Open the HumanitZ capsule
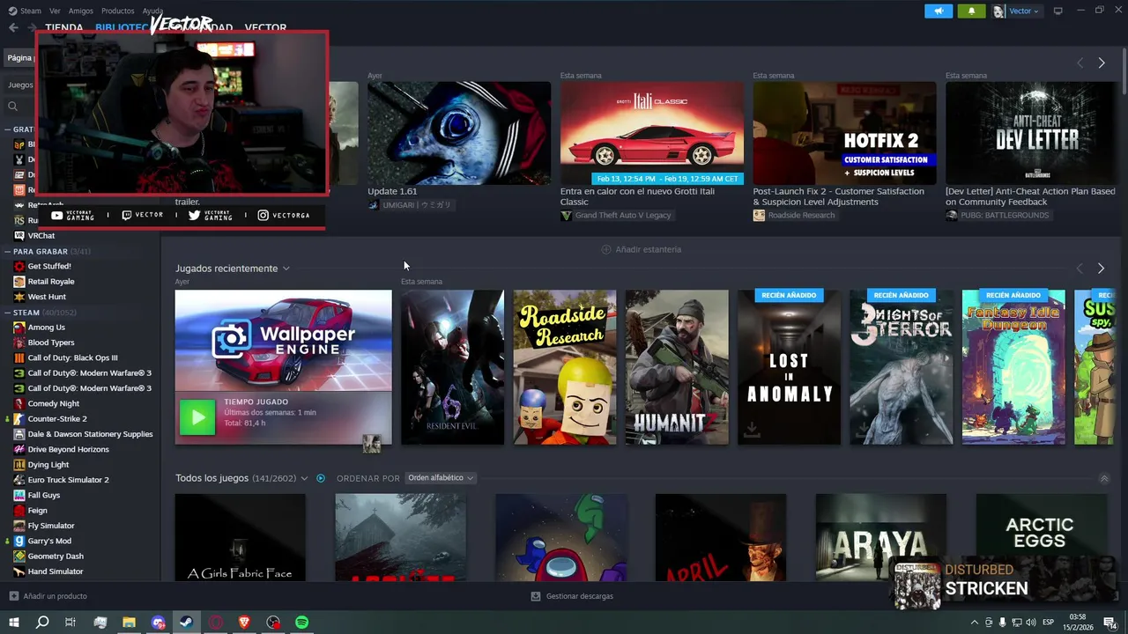Image resolution: width=1128 pixels, height=634 pixels. [x=677, y=367]
